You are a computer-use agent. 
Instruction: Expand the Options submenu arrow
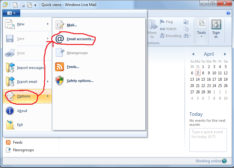48,96
